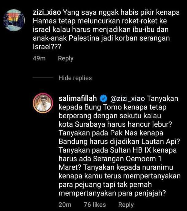Image resolution: width=187 pixels, height=211 pixels.
Task: Click the line beside Hide replies
Action: pyautogui.click(x=43, y=77)
